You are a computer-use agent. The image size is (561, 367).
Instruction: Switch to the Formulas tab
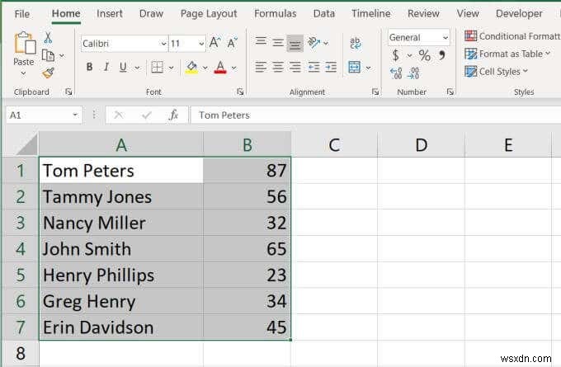pyautogui.click(x=275, y=13)
